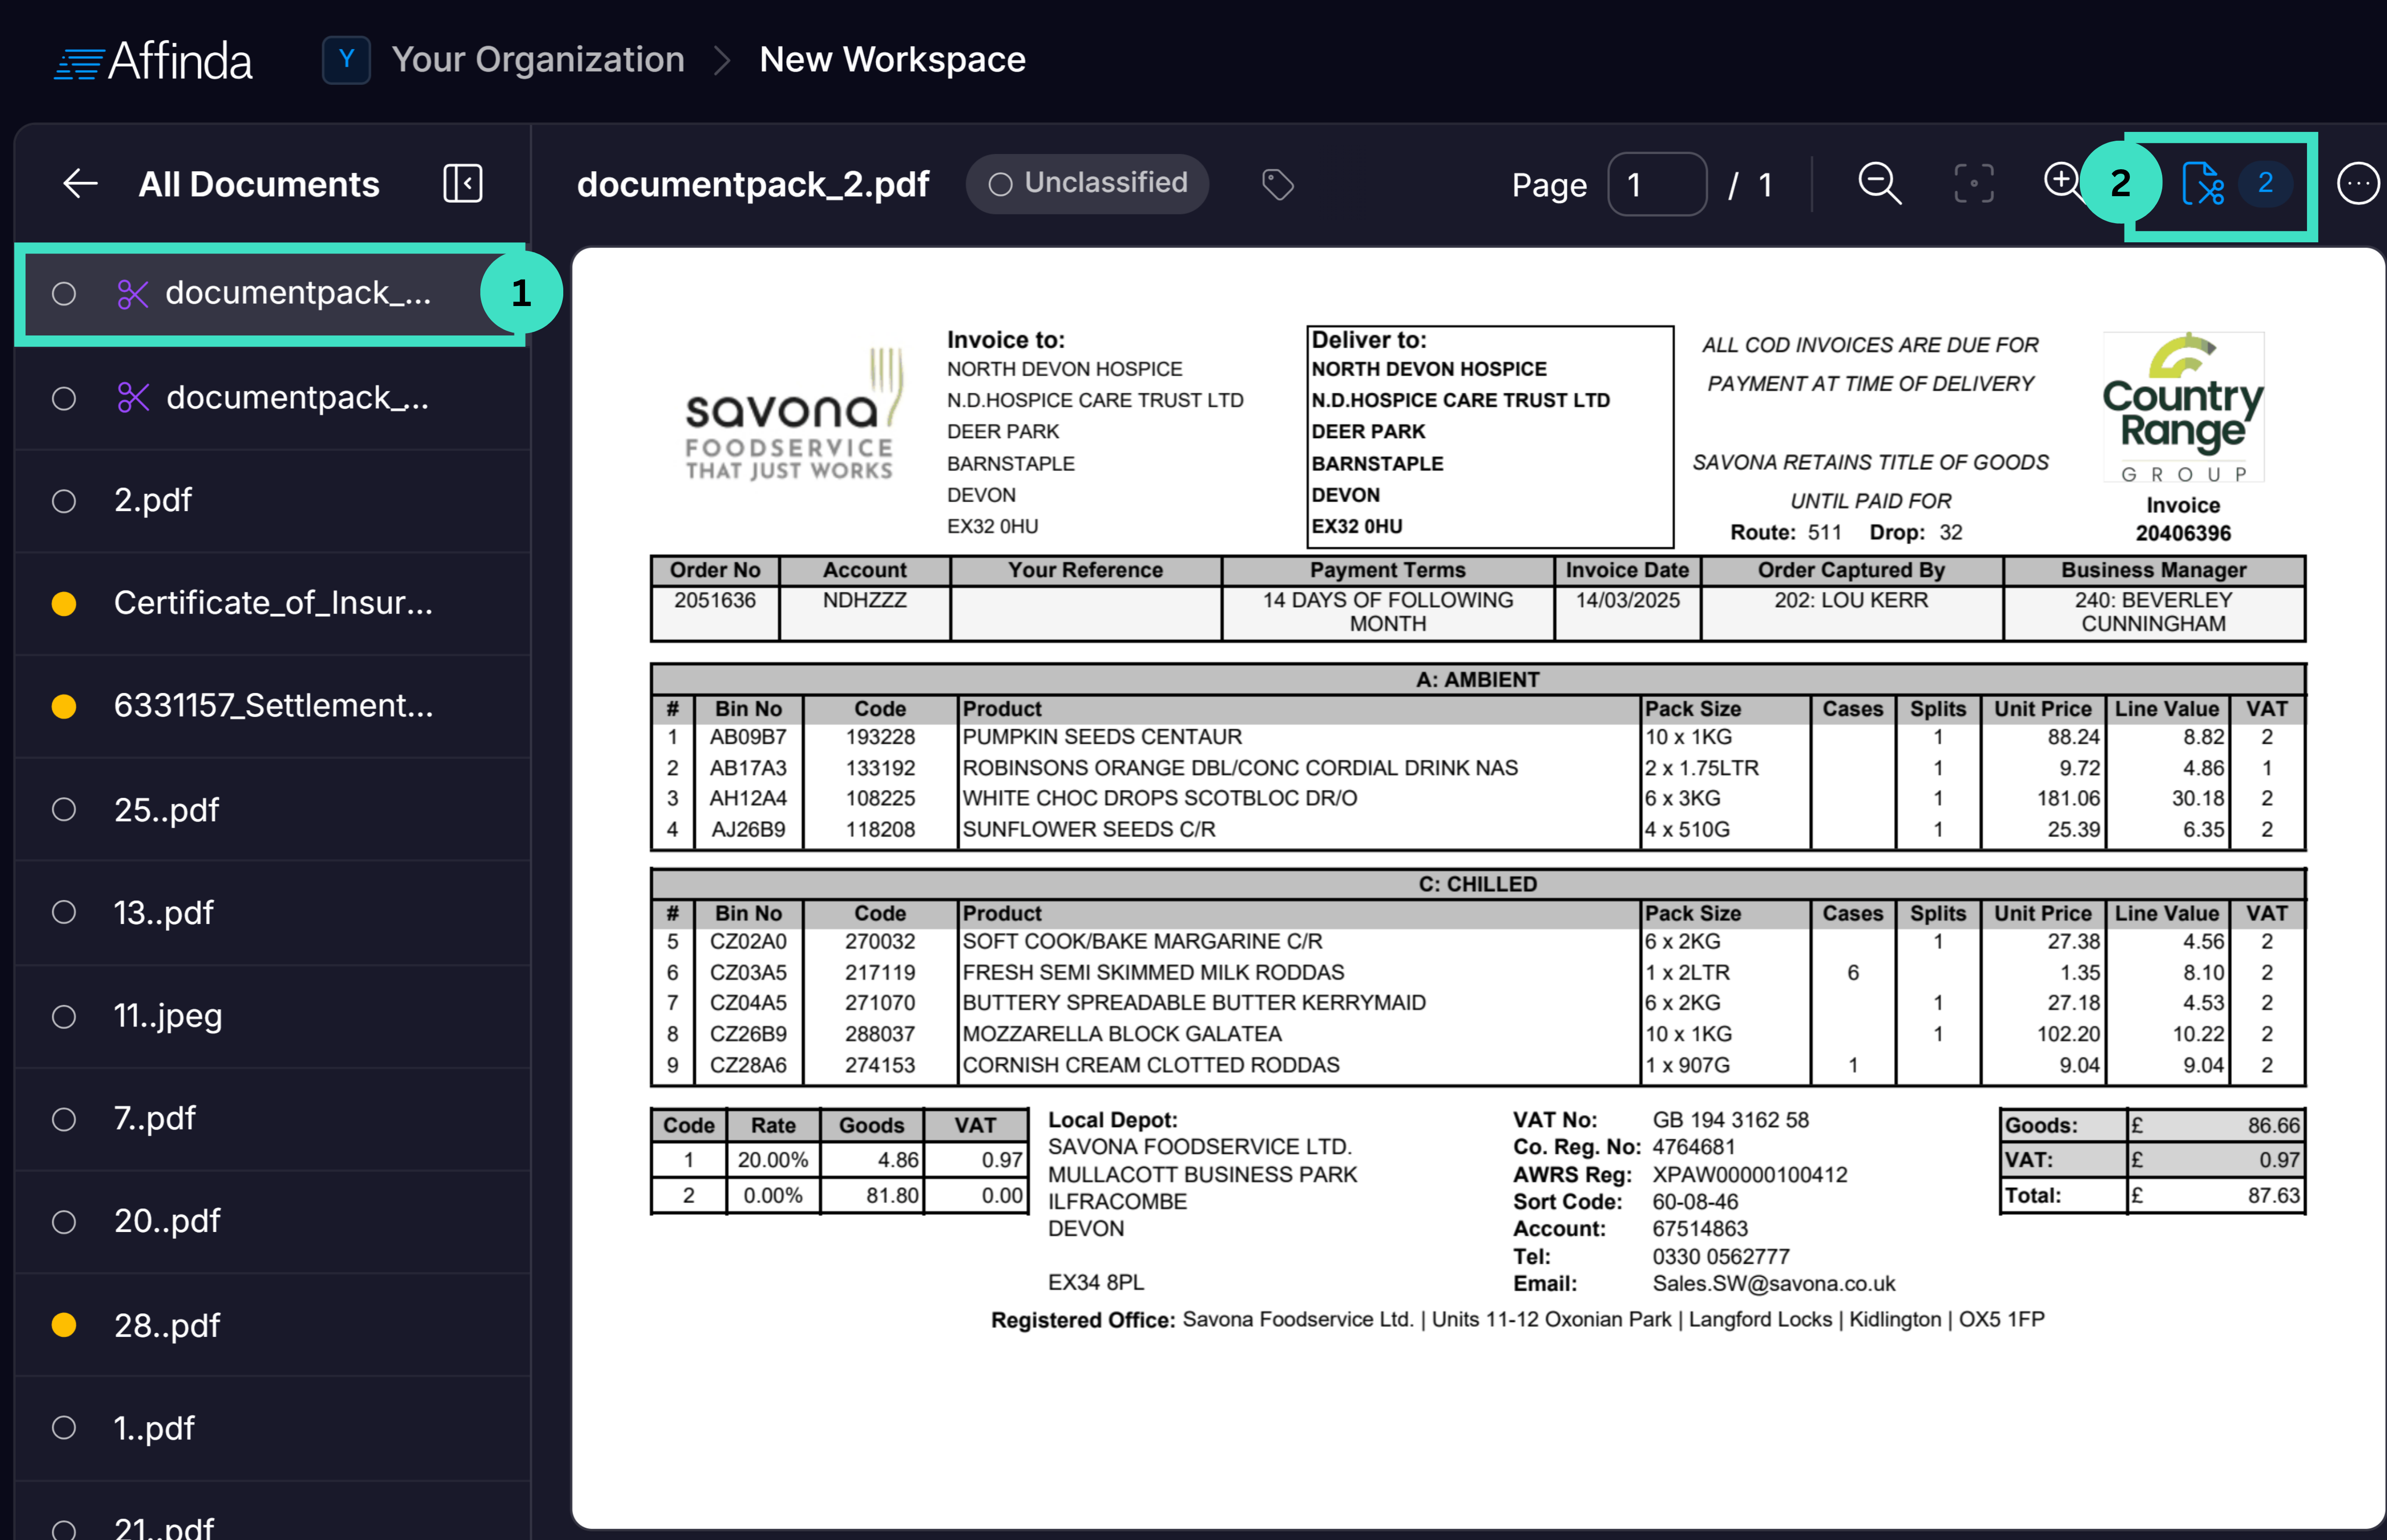Zoom out using the magnifier minus icon
The height and width of the screenshot is (1540, 2387).
1879,184
